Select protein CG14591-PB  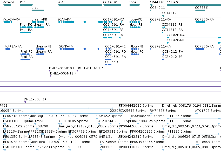pyautogui.click(x=108, y=65)
